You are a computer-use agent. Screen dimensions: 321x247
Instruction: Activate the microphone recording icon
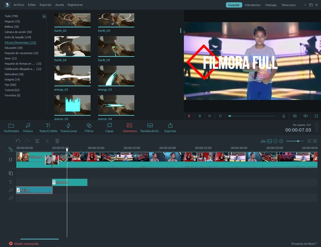pyautogui.click(x=284, y=116)
